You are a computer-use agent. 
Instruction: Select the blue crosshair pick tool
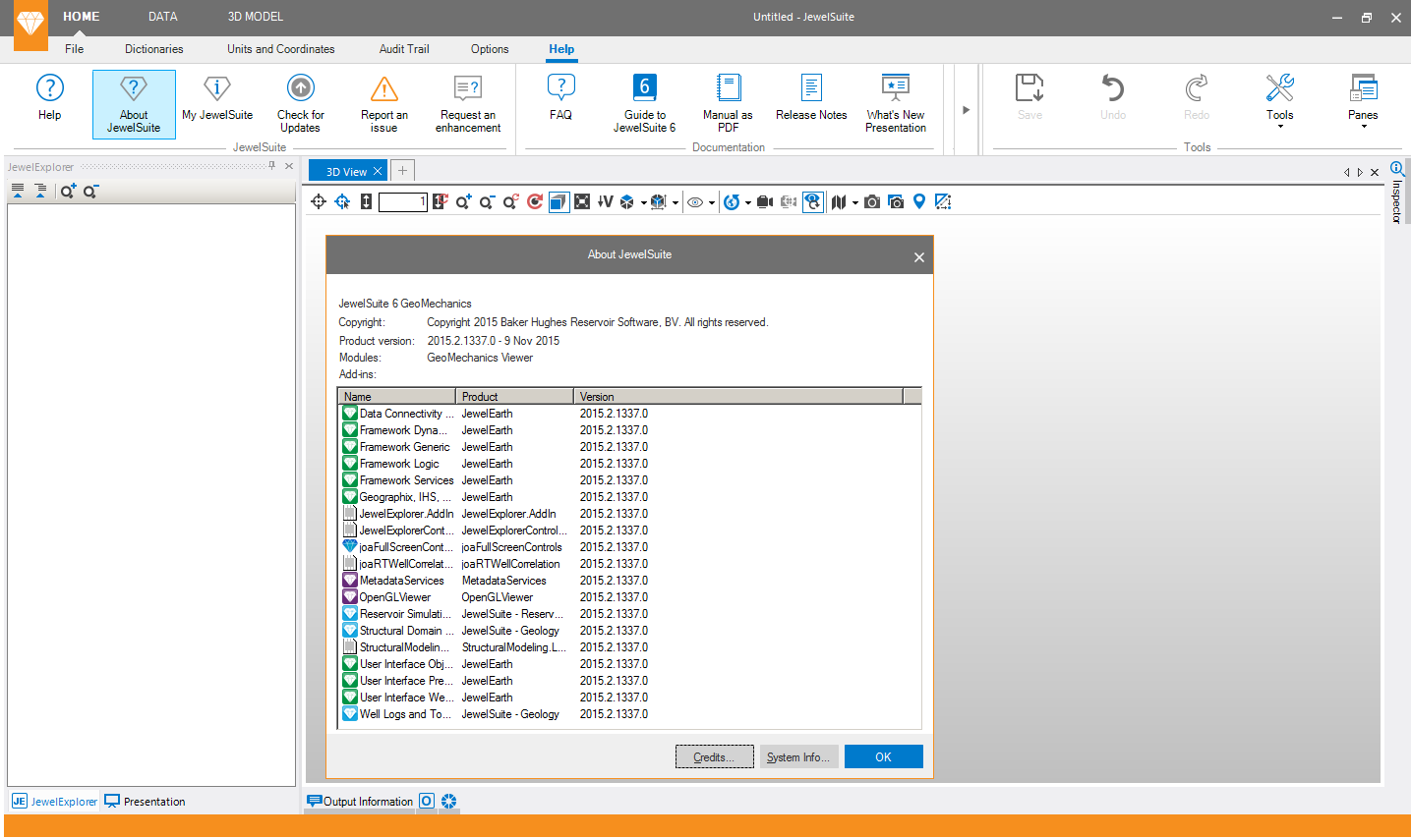[x=342, y=201]
